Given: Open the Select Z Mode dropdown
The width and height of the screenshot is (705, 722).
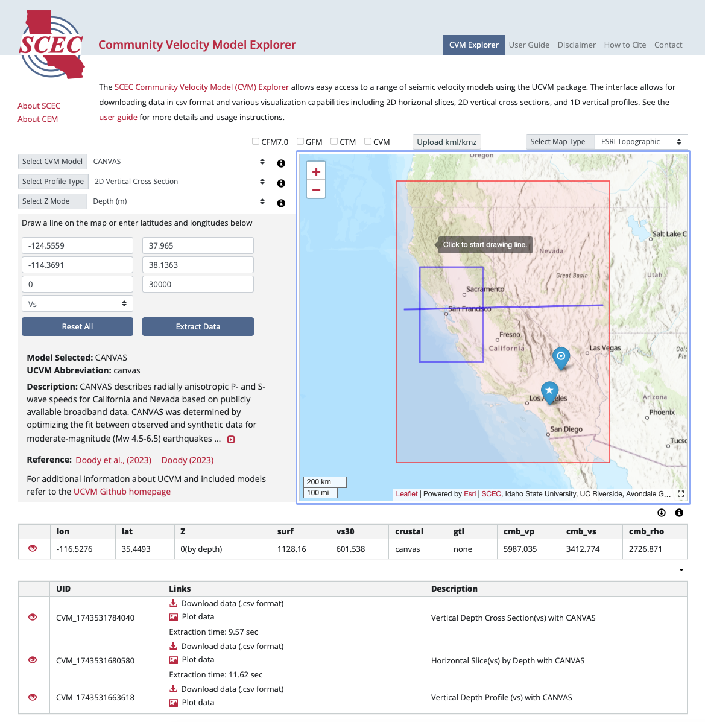Looking at the screenshot, I should pyautogui.click(x=179, y=201).
